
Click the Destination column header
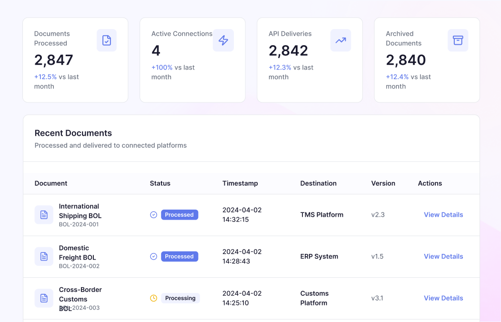coord(318,183)
